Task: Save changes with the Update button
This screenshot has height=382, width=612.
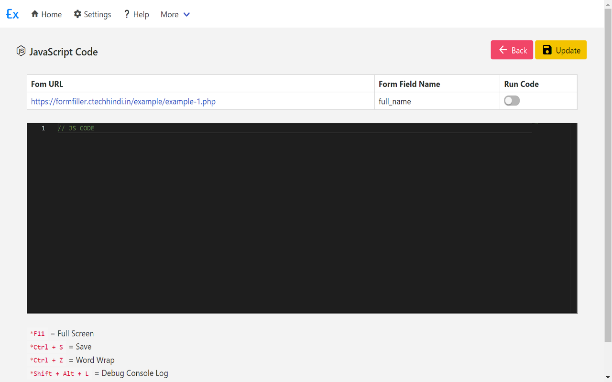Action: click(x=561, y=50)
